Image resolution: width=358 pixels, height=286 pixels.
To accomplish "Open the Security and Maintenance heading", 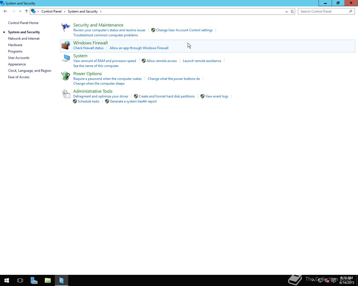I will [x=98, y=25].
